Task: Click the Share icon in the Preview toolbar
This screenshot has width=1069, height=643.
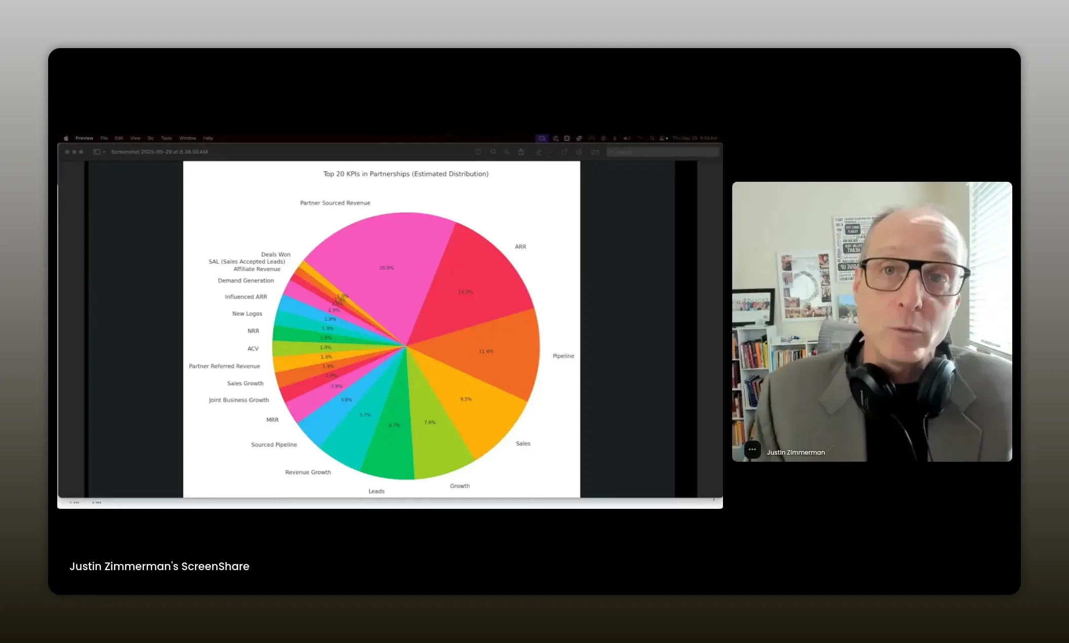Action: pos(521,152)
